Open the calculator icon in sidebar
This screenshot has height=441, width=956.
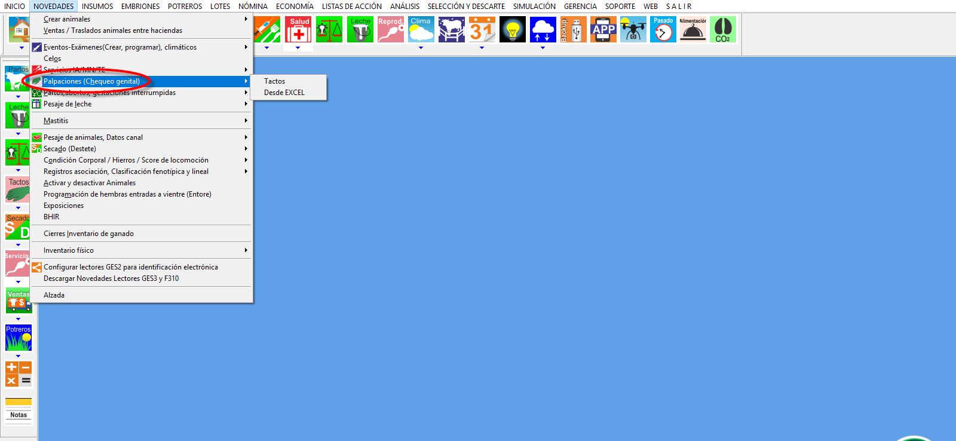(19, 374)
